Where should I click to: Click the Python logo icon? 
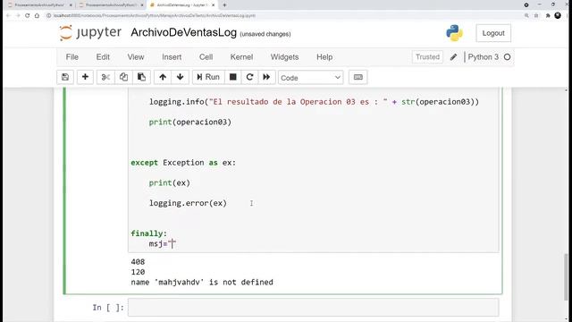click(x=454, y=33)
